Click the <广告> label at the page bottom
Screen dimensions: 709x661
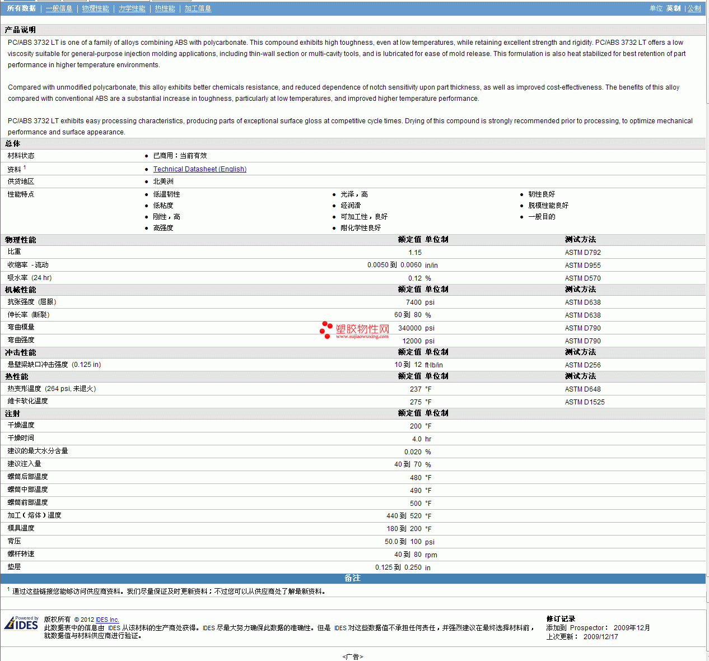pos(353,657)
